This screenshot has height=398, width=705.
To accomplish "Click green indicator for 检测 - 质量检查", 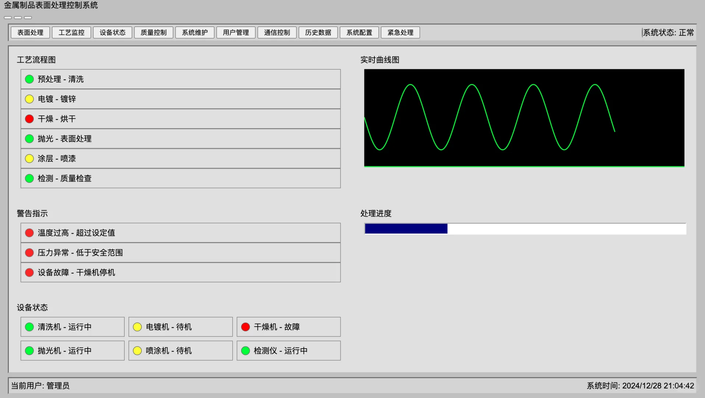I will tap(29, 179).
